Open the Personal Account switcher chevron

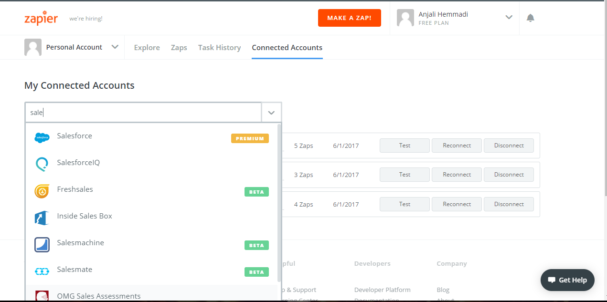coord(115,47)
